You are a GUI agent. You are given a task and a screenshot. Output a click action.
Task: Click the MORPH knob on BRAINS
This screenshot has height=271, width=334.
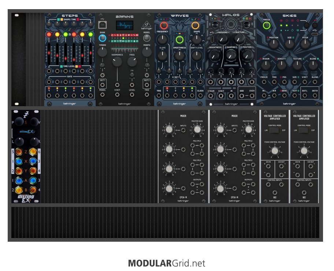pos(147,52)
